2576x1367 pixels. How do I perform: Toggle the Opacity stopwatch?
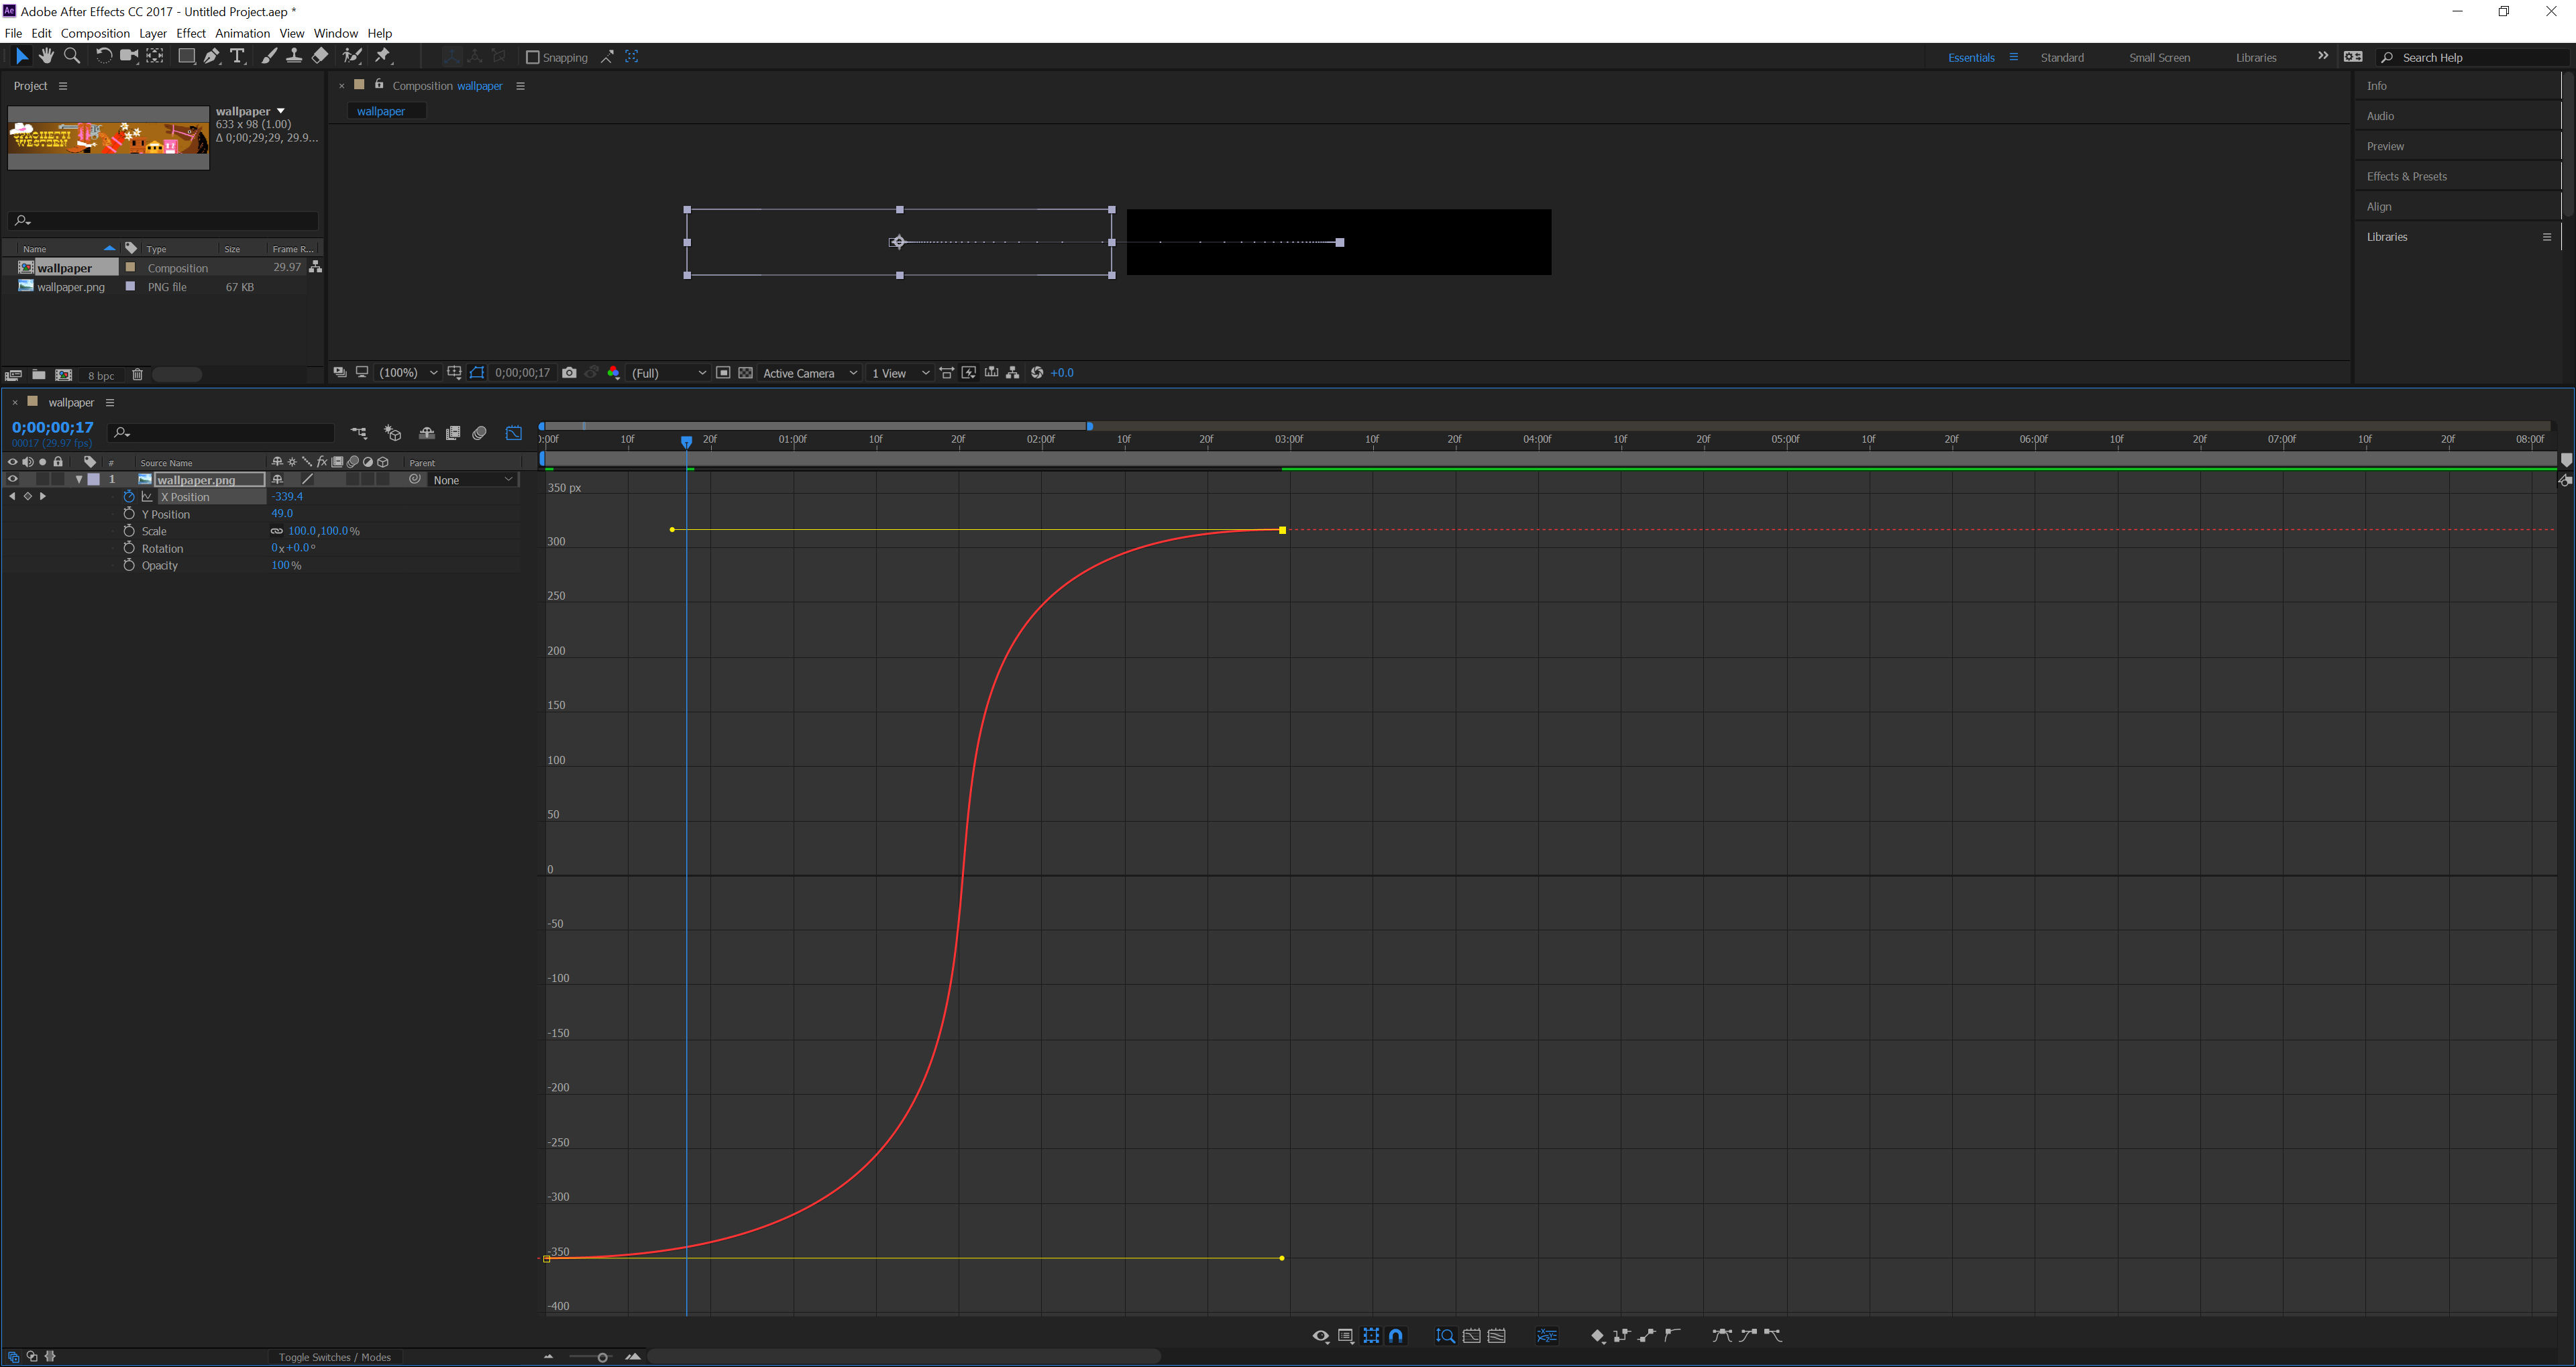click(x=129, y=565)
